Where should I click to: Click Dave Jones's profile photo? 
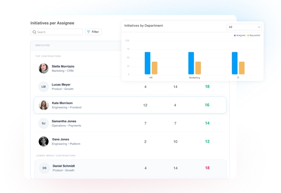tap(44, 141)
